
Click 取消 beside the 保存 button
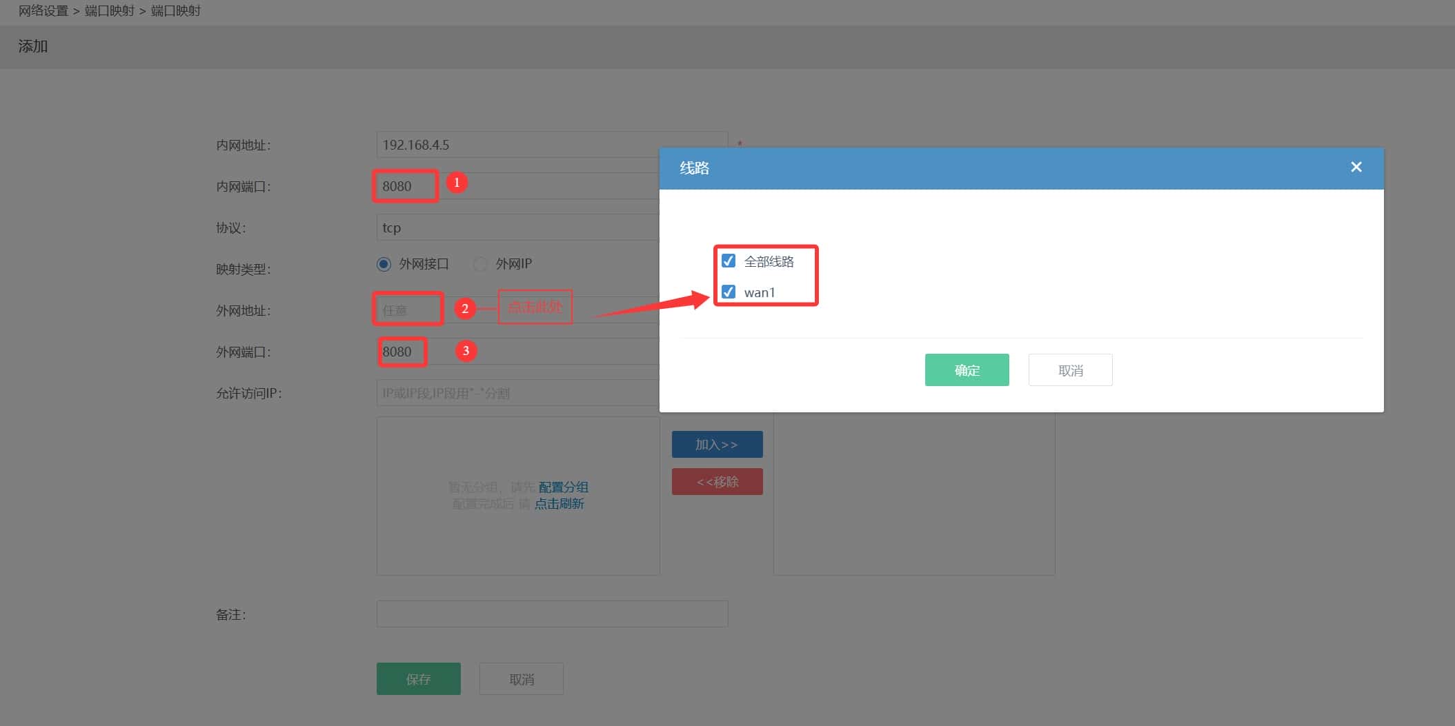pos(521,679)
